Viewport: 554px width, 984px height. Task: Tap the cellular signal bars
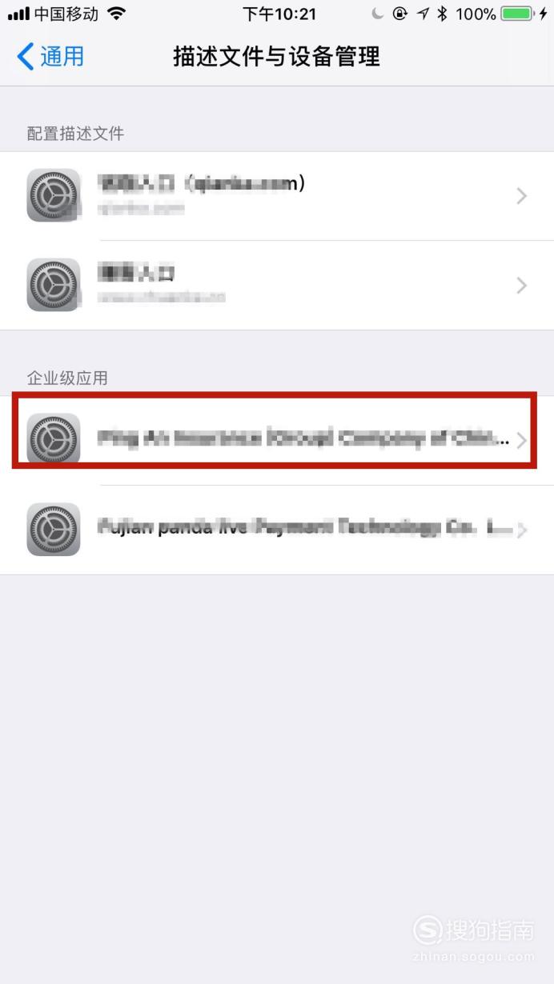(18, 14)
